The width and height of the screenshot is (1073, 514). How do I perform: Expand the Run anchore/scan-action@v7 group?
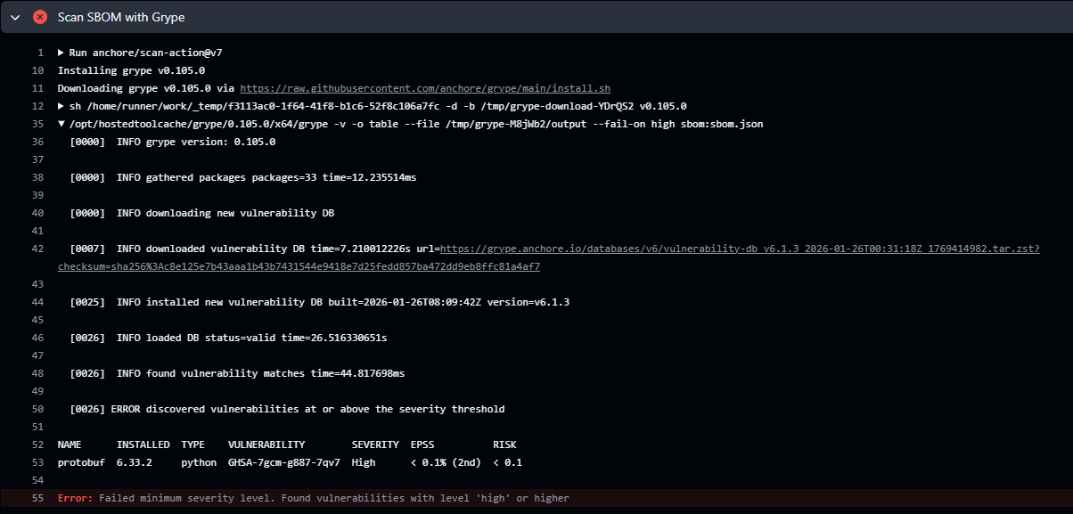(61, 53)
